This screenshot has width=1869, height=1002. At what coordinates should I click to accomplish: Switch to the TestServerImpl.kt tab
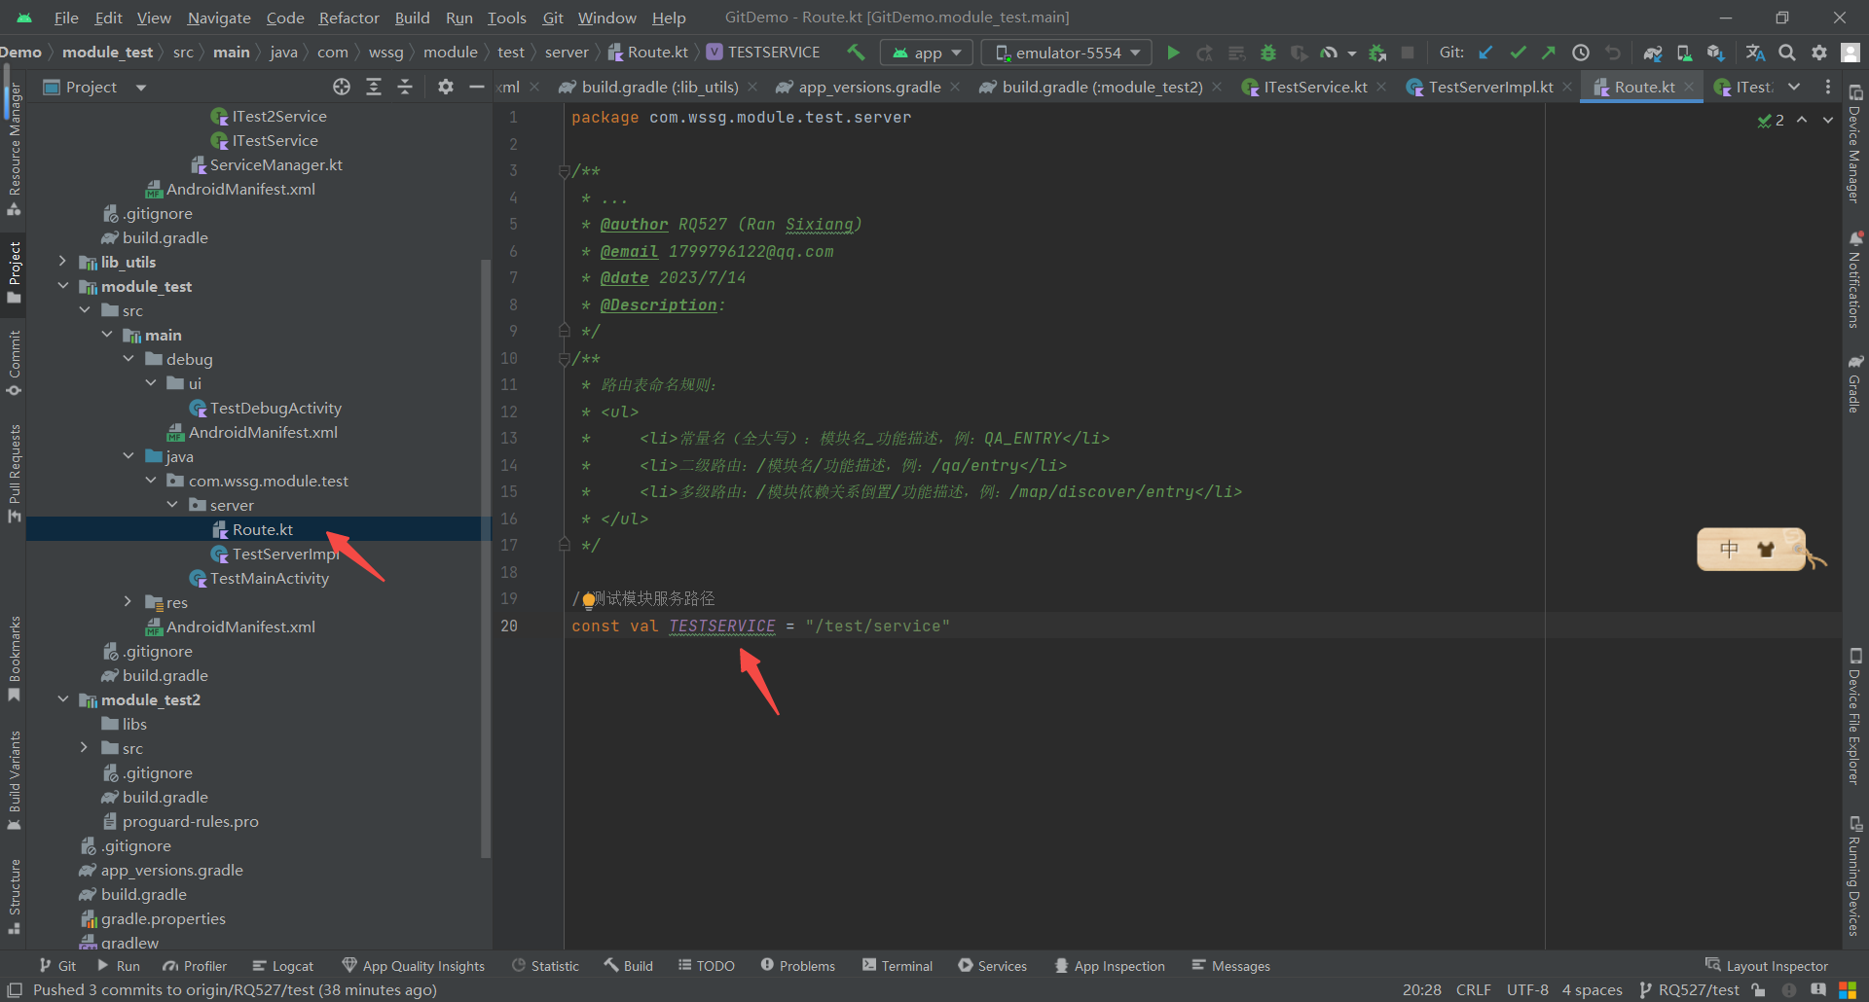1489,88
